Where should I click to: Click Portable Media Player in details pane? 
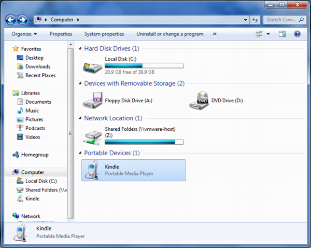pos(60,236)
